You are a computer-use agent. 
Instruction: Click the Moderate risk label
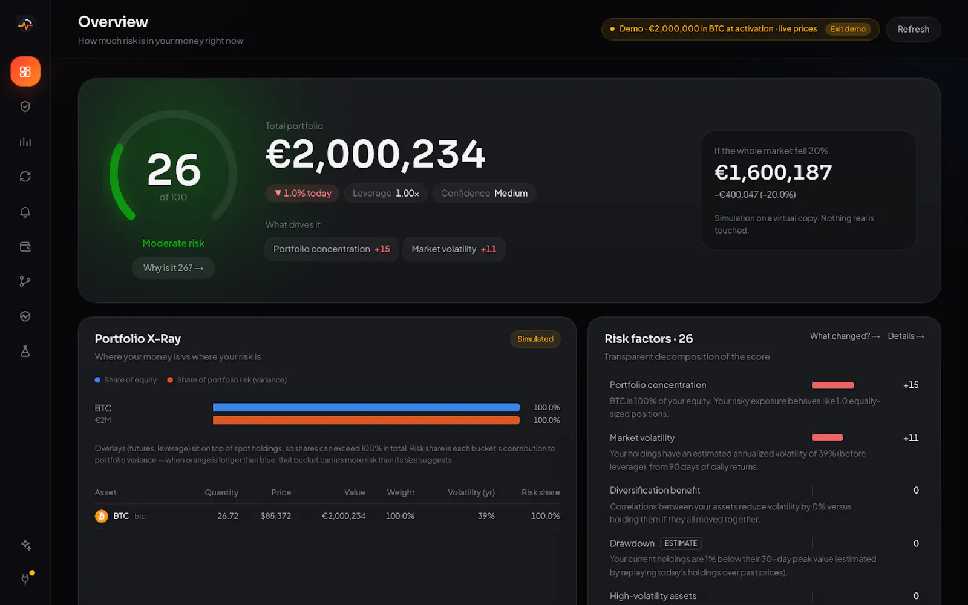click(x=173, y=243)
